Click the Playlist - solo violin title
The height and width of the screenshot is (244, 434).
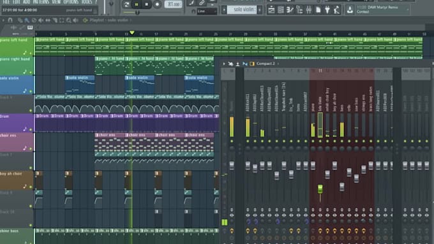coord(108,20)
